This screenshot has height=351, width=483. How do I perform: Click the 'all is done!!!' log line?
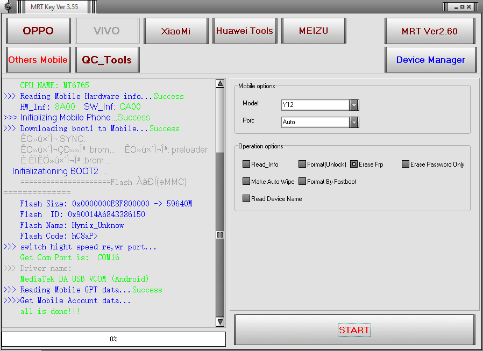coord(50,311)
